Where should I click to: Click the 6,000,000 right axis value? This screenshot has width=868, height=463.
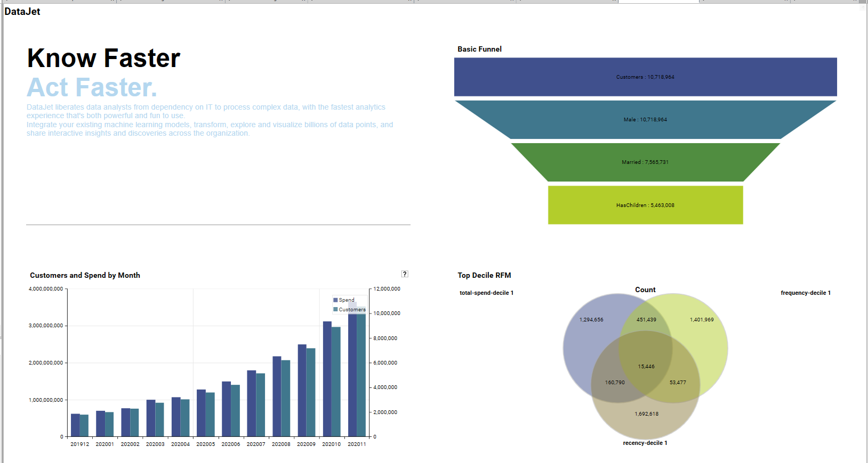coord(385,363)
